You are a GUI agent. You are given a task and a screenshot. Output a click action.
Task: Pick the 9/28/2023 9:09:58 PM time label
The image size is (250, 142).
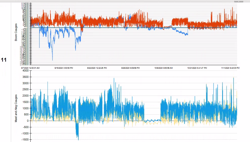(130, 68)
